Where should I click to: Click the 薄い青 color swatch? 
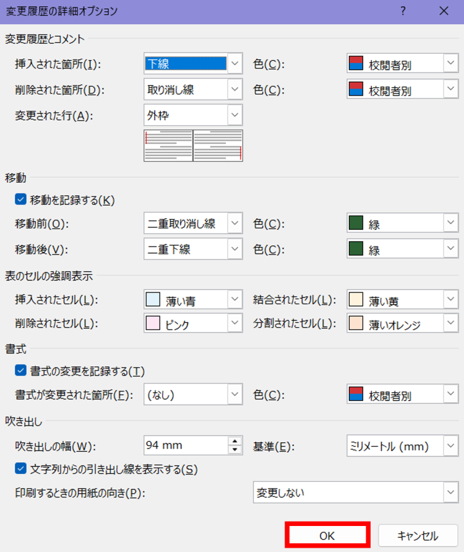point(153,299)
